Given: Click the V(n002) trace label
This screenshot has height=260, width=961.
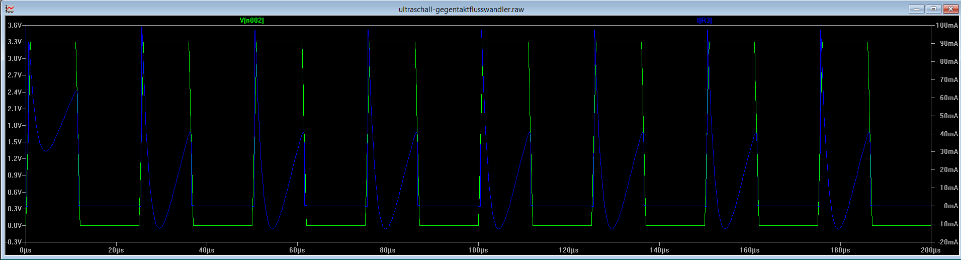Looking at the screenshot, I should tap(252, 21).
